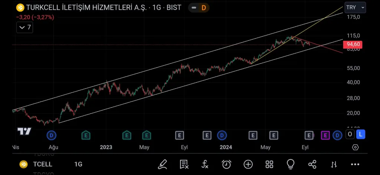The height and width of the screenshot is (175, 380).
Task: Open chart settings hexagon icon
Action: (x=355, y=147)
